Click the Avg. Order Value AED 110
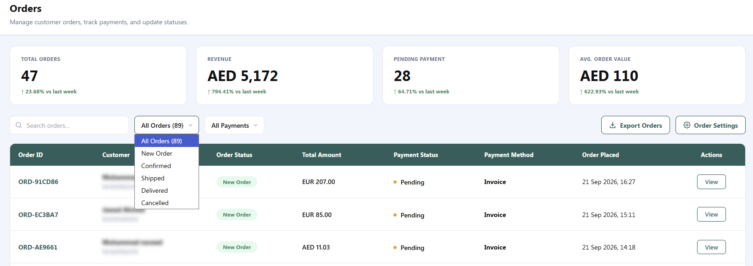The width and height of the screenshot is (753, 266). pos(609,76)
